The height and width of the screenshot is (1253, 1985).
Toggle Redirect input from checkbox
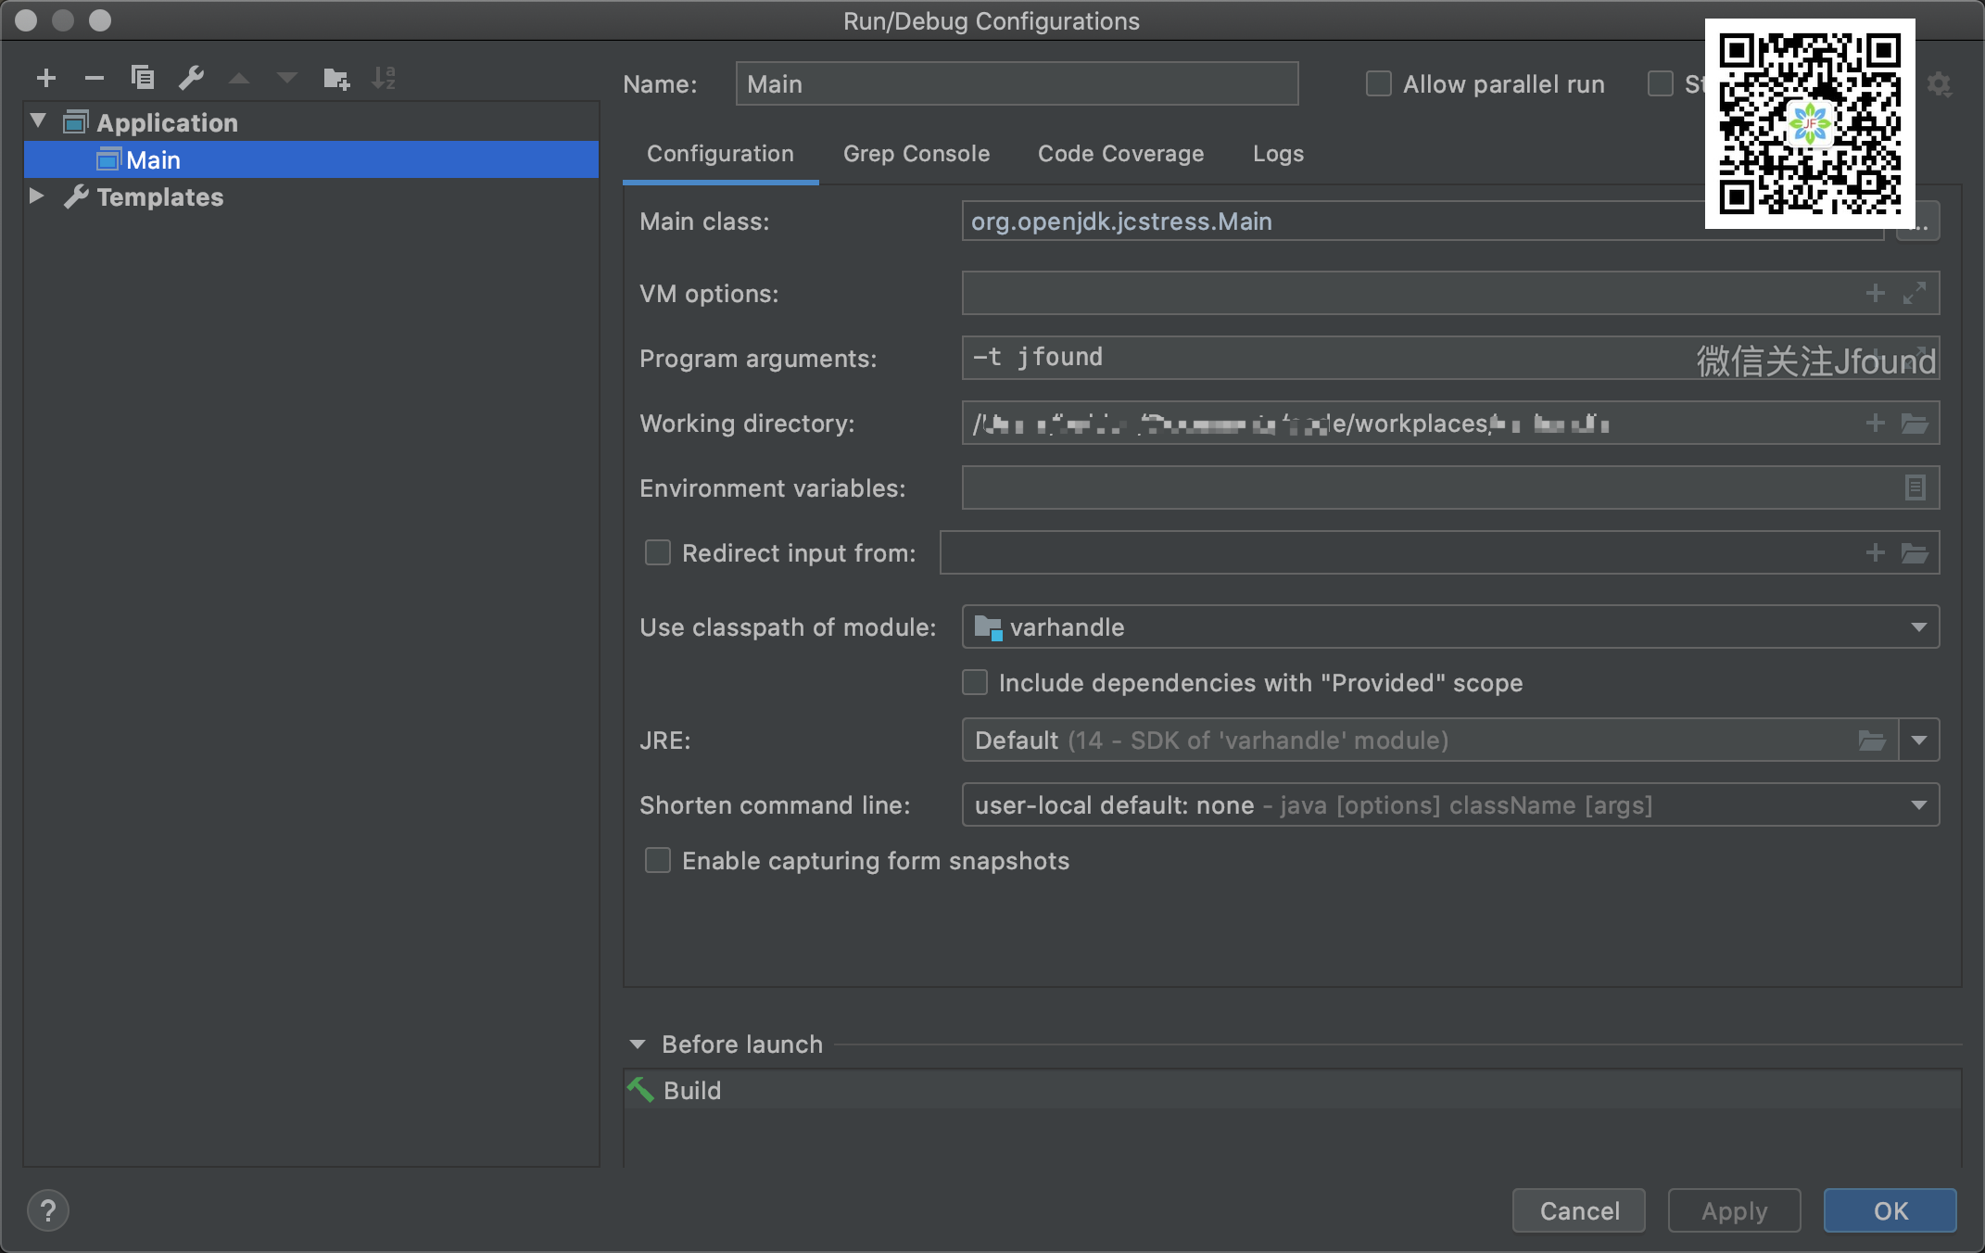click(658, 553)
